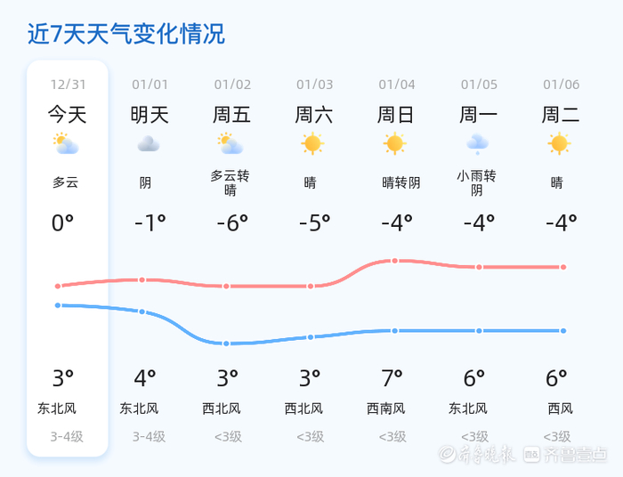Click tomorrow's overcast cloud icon

point(149,144)
